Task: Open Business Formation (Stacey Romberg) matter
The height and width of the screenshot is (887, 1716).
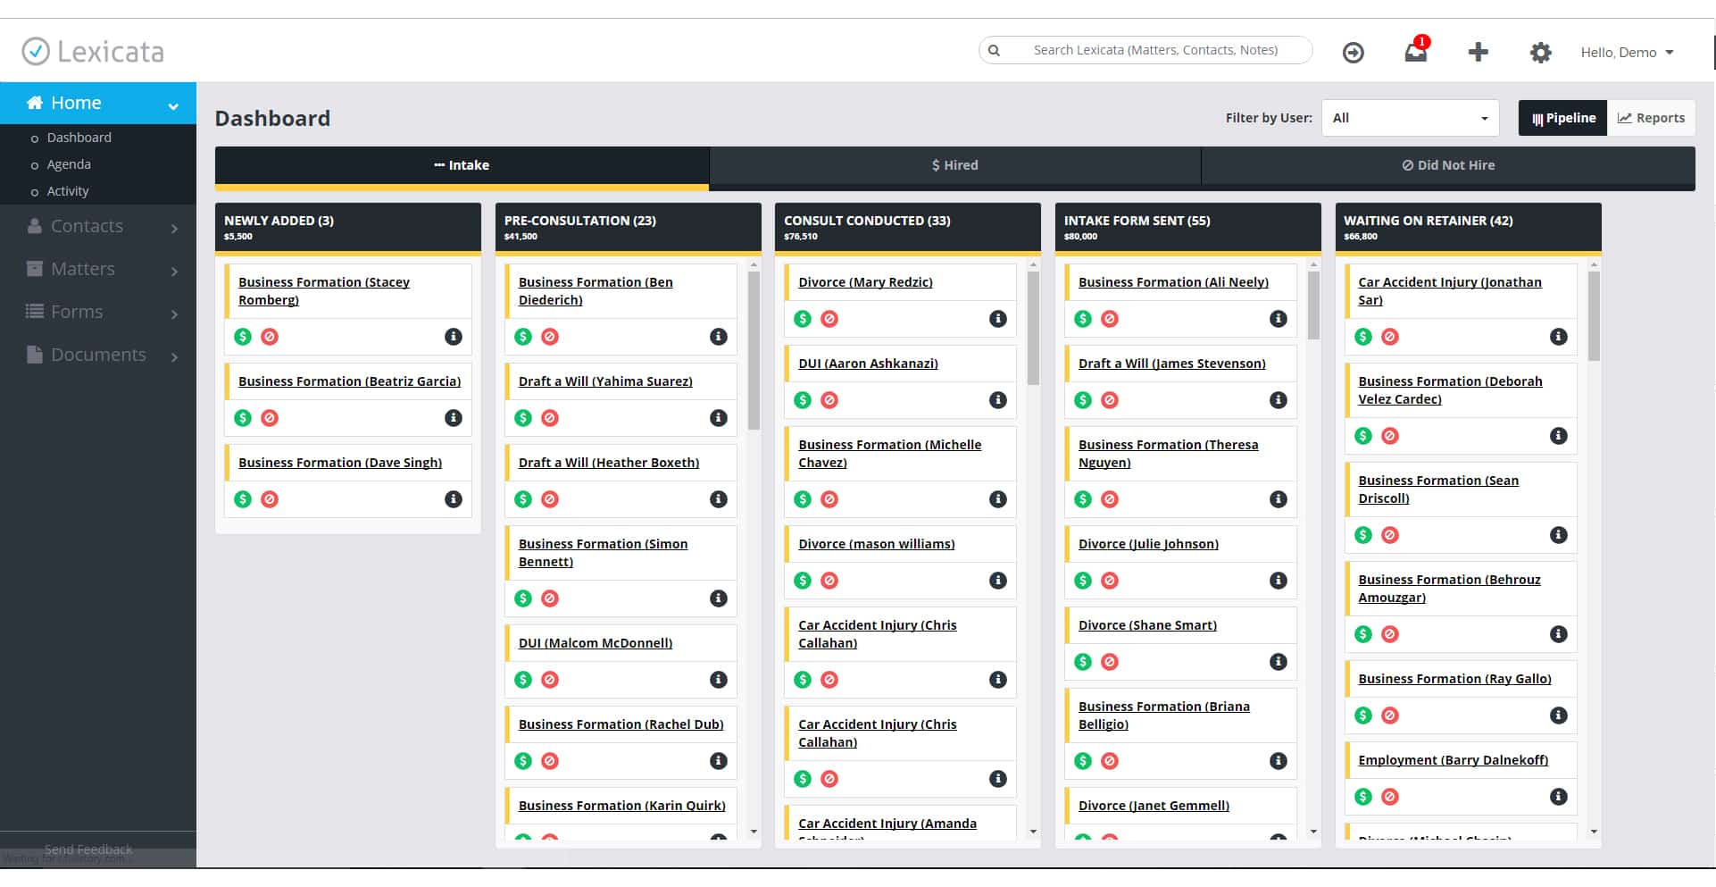Action: coord(324,291)
